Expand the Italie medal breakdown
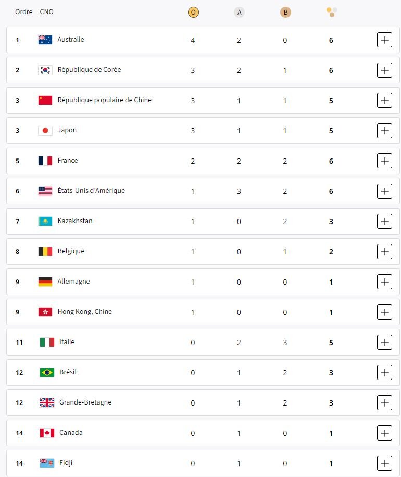This screenshot has width=401, height=477. pyautogui.click(x=384, y=342)
